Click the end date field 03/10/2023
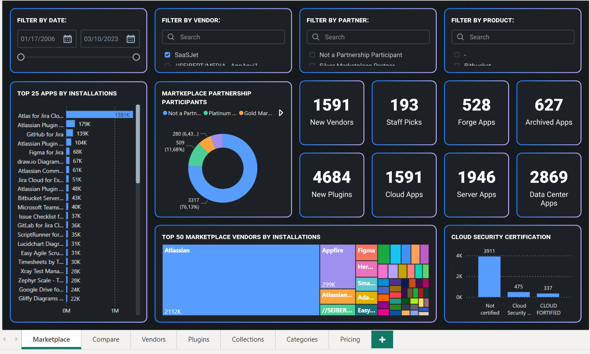Image resolution: width=590 pixels, height=354 pixels. [110, 39]
